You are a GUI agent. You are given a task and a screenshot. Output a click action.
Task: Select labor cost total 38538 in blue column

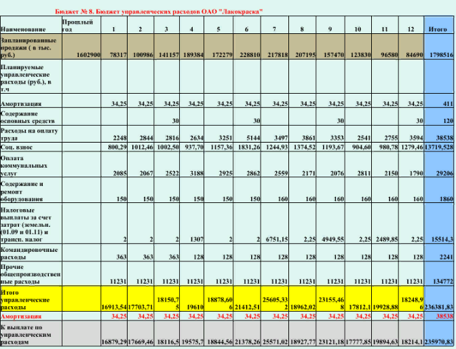[444, 138]
